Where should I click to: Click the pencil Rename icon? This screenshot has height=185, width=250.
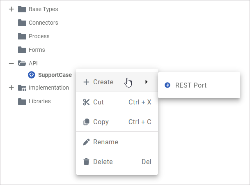[x=86, y=142]
